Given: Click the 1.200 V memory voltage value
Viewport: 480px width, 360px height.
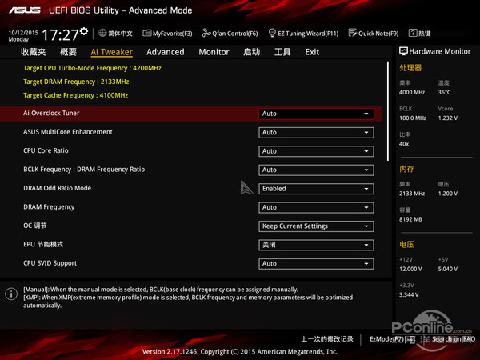Looking at the screenshot, I should (x=447, y=194).
